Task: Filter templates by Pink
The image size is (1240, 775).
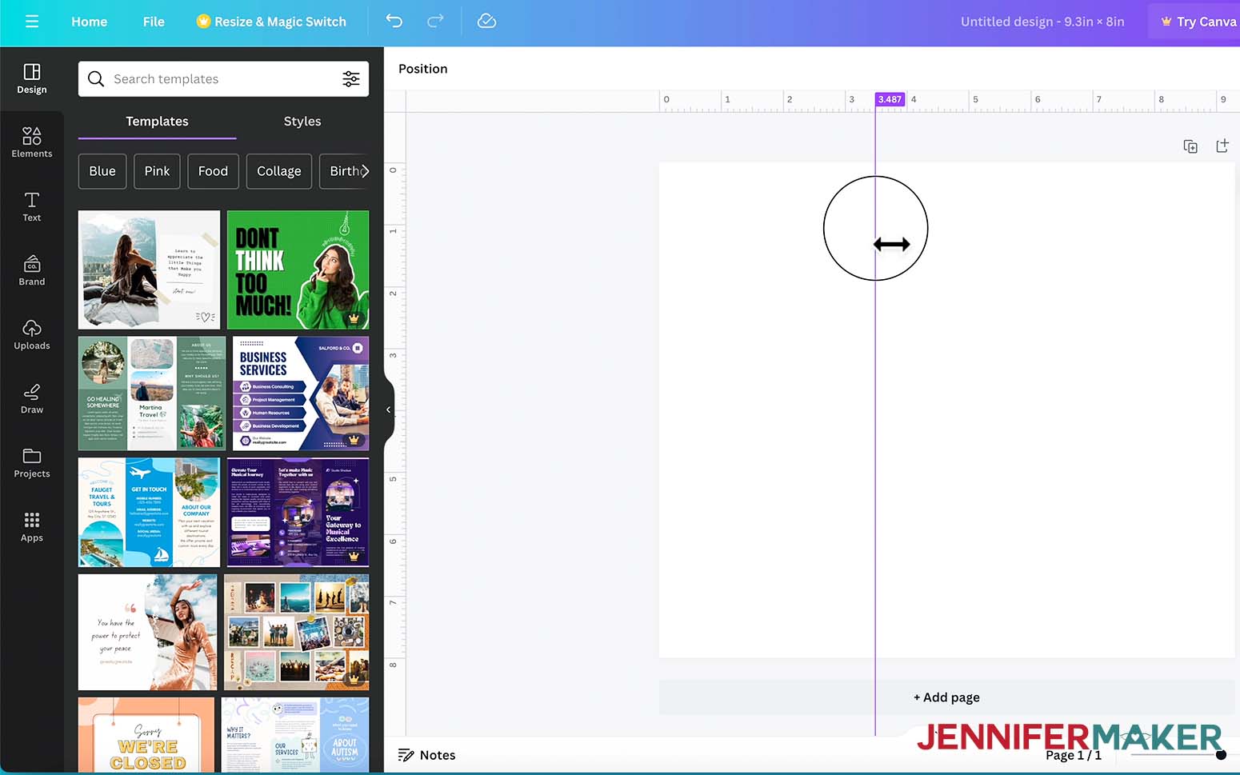Action: [x=157, y=171]
